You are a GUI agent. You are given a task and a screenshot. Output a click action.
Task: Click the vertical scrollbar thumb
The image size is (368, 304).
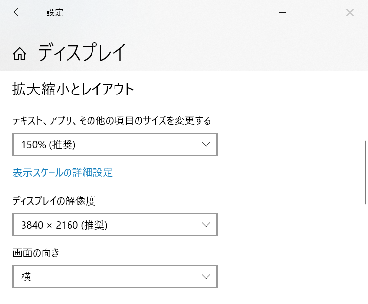(365, 172)
